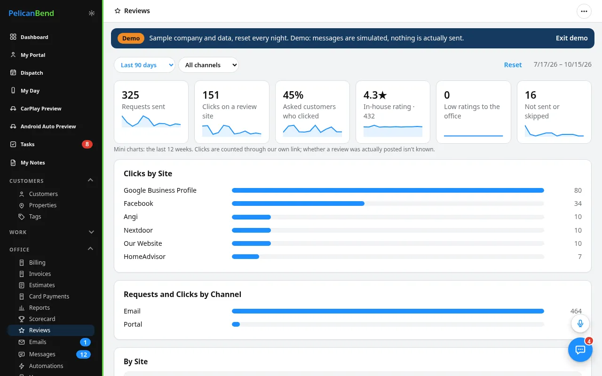
Task: Click the Exit demo button
Action: pyautogui.click(x=571, y=38)
